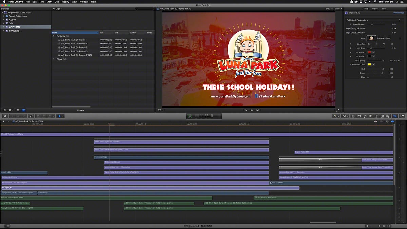The image size is (407, 229).
Task: Open the Transitions browser
Action: point(370,116)
